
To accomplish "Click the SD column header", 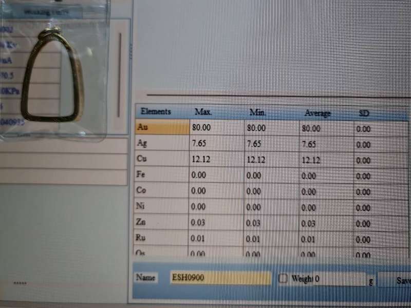I will pos(364,113).
